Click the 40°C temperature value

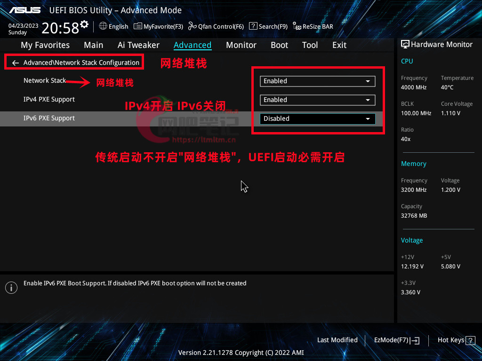[x=447, y=87]
